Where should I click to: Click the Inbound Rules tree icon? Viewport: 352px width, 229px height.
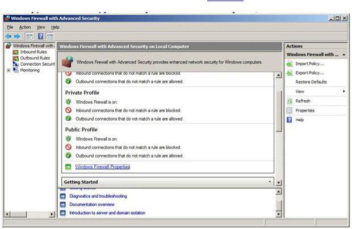click(15, 52)
